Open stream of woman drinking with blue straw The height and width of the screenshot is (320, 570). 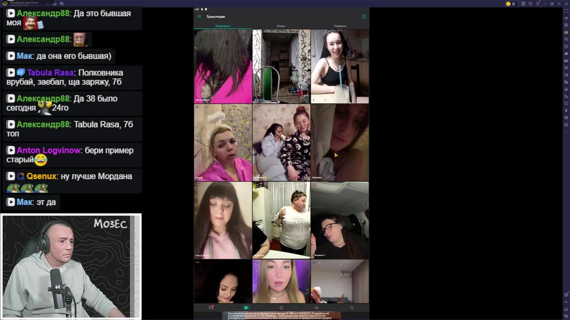click(340, 66)
